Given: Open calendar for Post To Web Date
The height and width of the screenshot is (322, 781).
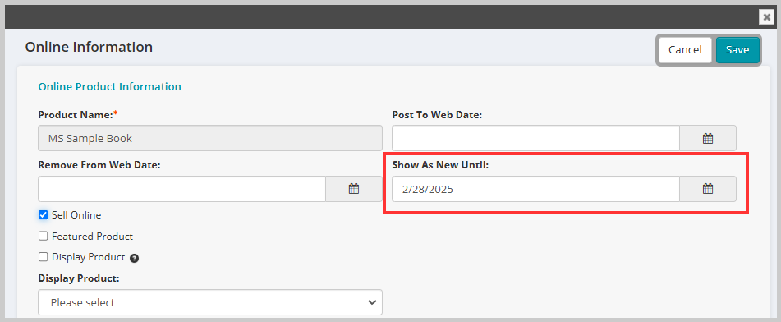Looking at the screenshot, I should (708, 138).
